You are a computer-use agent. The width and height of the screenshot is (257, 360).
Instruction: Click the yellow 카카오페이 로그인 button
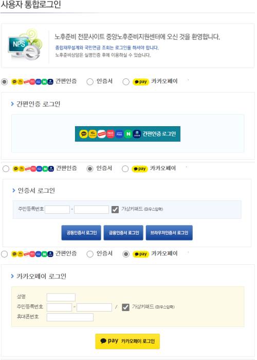pos(127,341)
